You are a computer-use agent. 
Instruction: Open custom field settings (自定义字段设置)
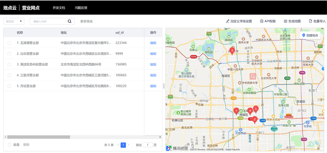[239, 21]
